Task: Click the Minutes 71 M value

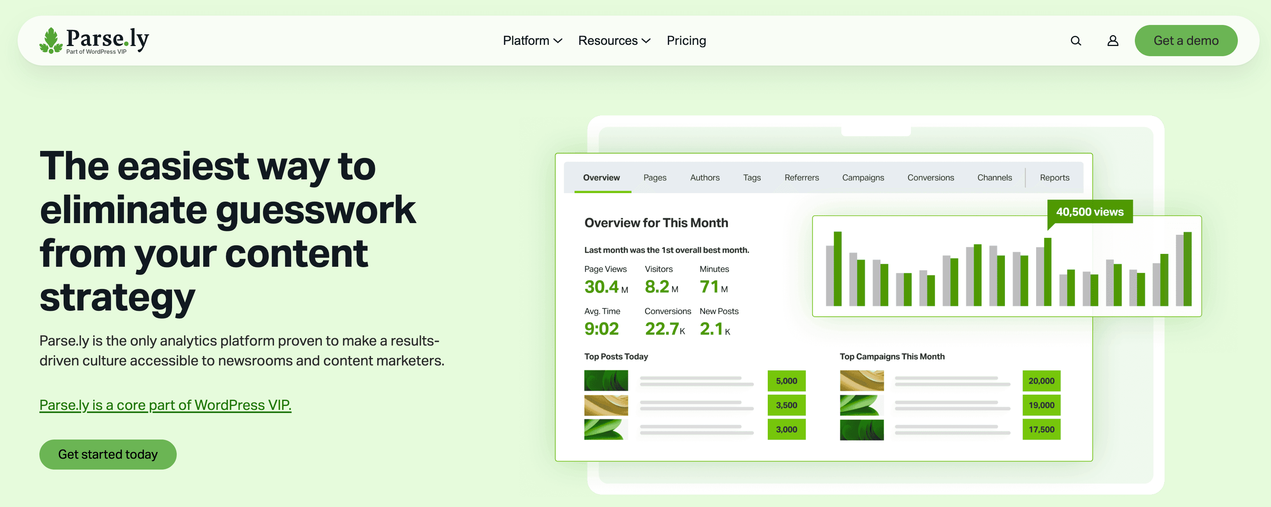Action: point(714,287)
